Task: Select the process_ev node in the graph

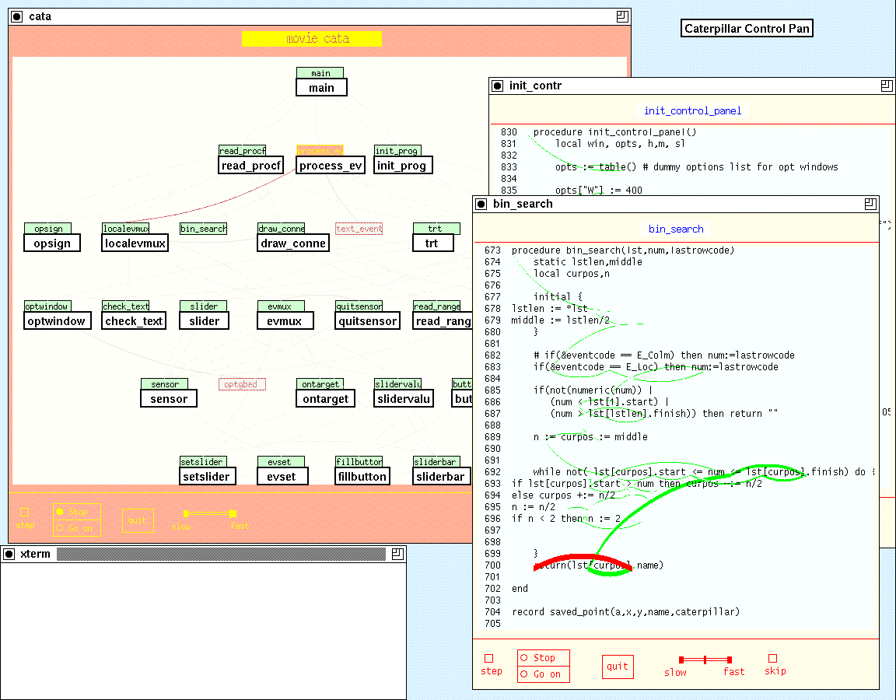Action: [x=331, y=165]
